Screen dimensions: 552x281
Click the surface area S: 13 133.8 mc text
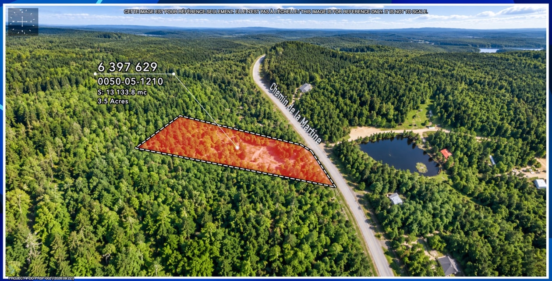(122, 92)
